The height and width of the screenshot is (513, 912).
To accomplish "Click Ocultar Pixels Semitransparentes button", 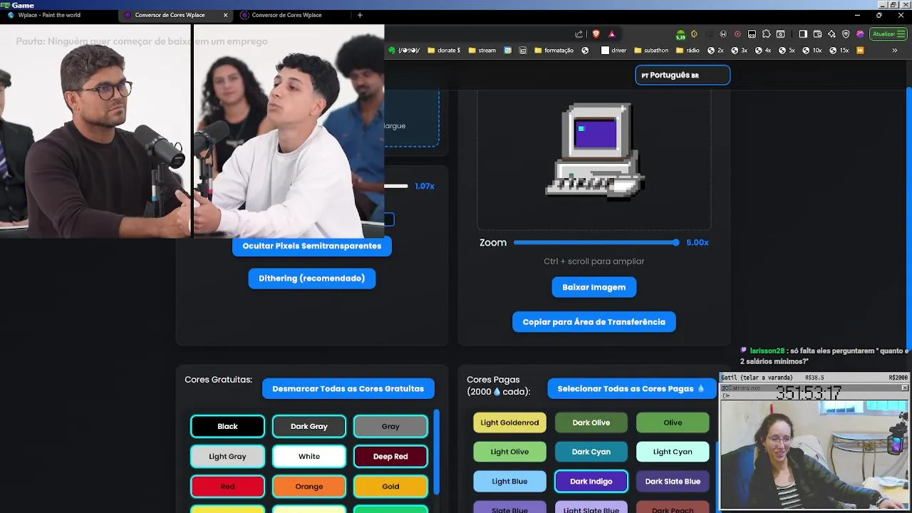I will click(x=312, y=246).
